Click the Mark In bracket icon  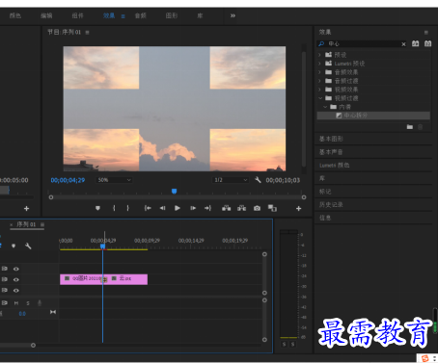pyautogui.click(x=114, y=208)
